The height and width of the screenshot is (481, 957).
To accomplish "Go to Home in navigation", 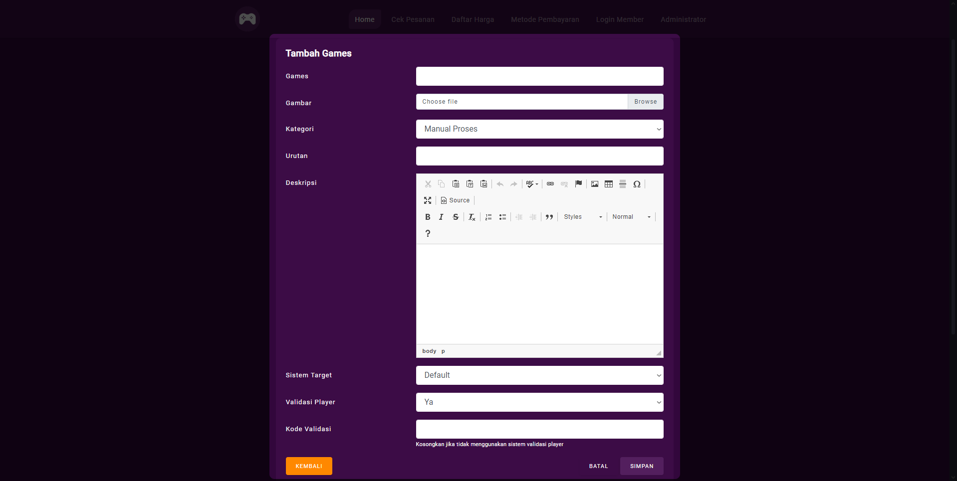I will 365,19.
